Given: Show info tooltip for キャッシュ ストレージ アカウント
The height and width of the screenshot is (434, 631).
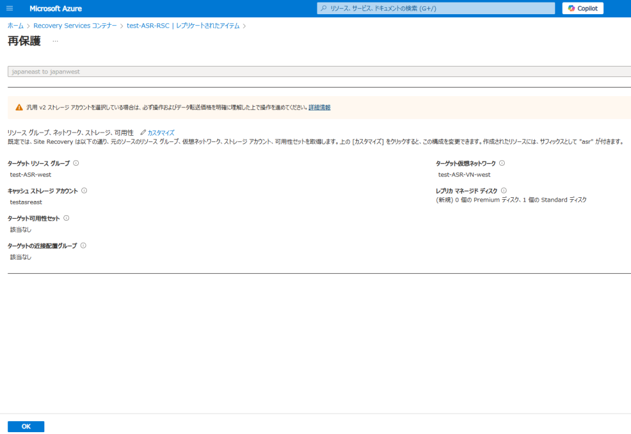Looking at the screenshot, I should pyautogui.click(x=84, y=190).
